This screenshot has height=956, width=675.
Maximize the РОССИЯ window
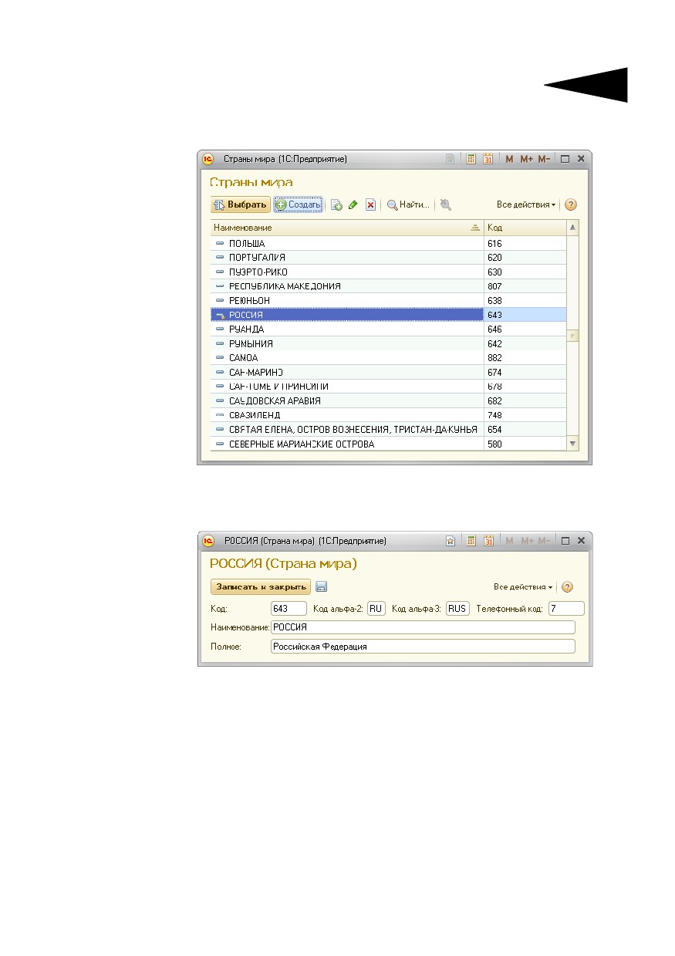click(x=565, y=541)
